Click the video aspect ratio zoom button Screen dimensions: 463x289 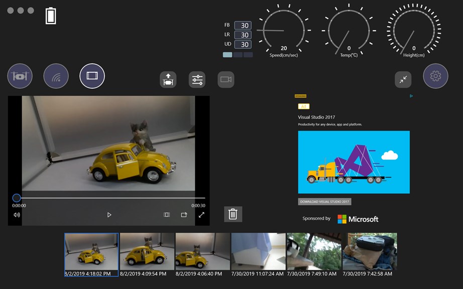click(x=167, y=215)
